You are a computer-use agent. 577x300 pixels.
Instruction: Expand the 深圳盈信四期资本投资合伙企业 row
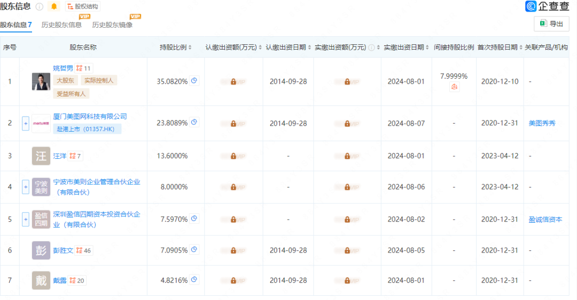pyautogui.click(x=25, y=219)
